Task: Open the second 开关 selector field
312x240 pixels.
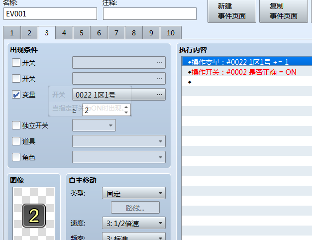Action: [x=119, y=79]
